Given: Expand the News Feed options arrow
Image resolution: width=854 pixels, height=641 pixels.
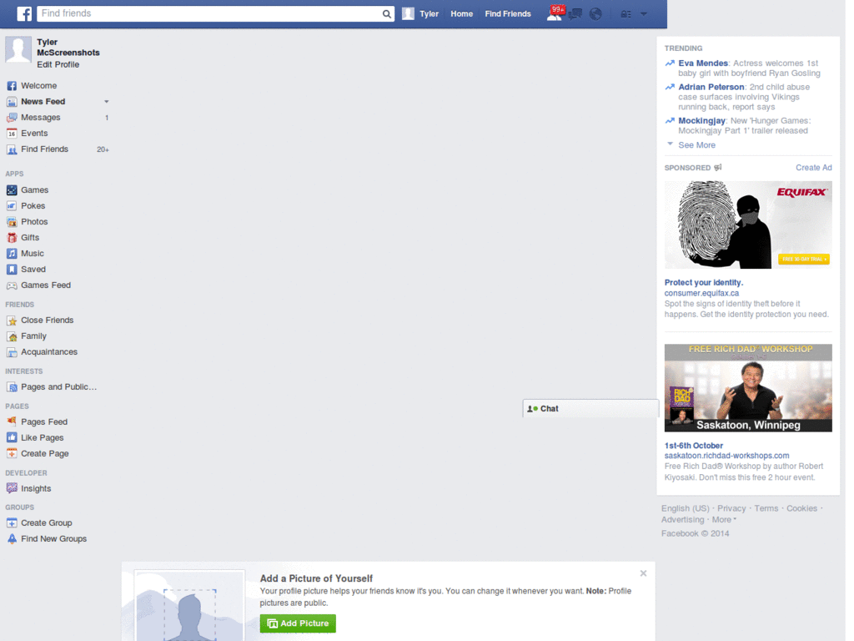Looking at the screenshot, I should coord(106,101).
